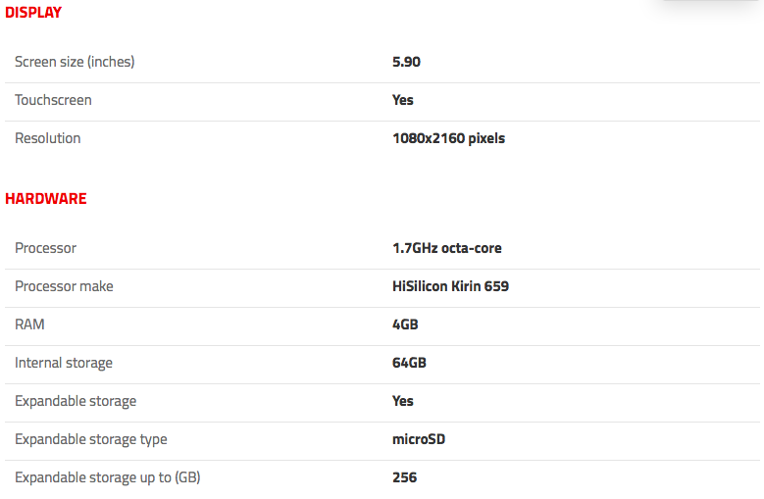Viewport: 764px width, 499px height.
Task: Click the 256 expandable storage value
Action: (x=404, y=477)
